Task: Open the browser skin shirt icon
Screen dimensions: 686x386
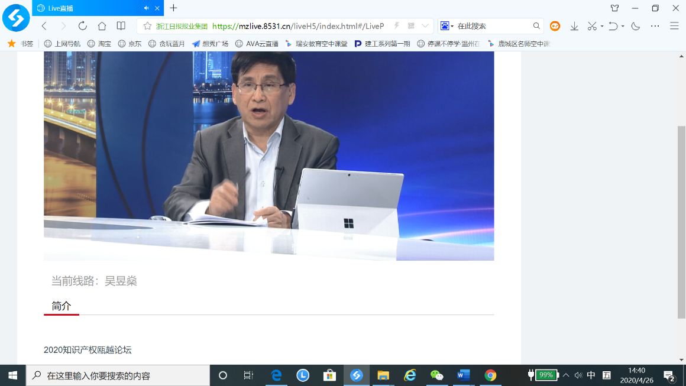Action: tap(614, 8)
